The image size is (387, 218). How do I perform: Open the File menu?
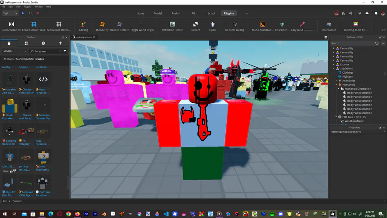click(x=3, y=6)
